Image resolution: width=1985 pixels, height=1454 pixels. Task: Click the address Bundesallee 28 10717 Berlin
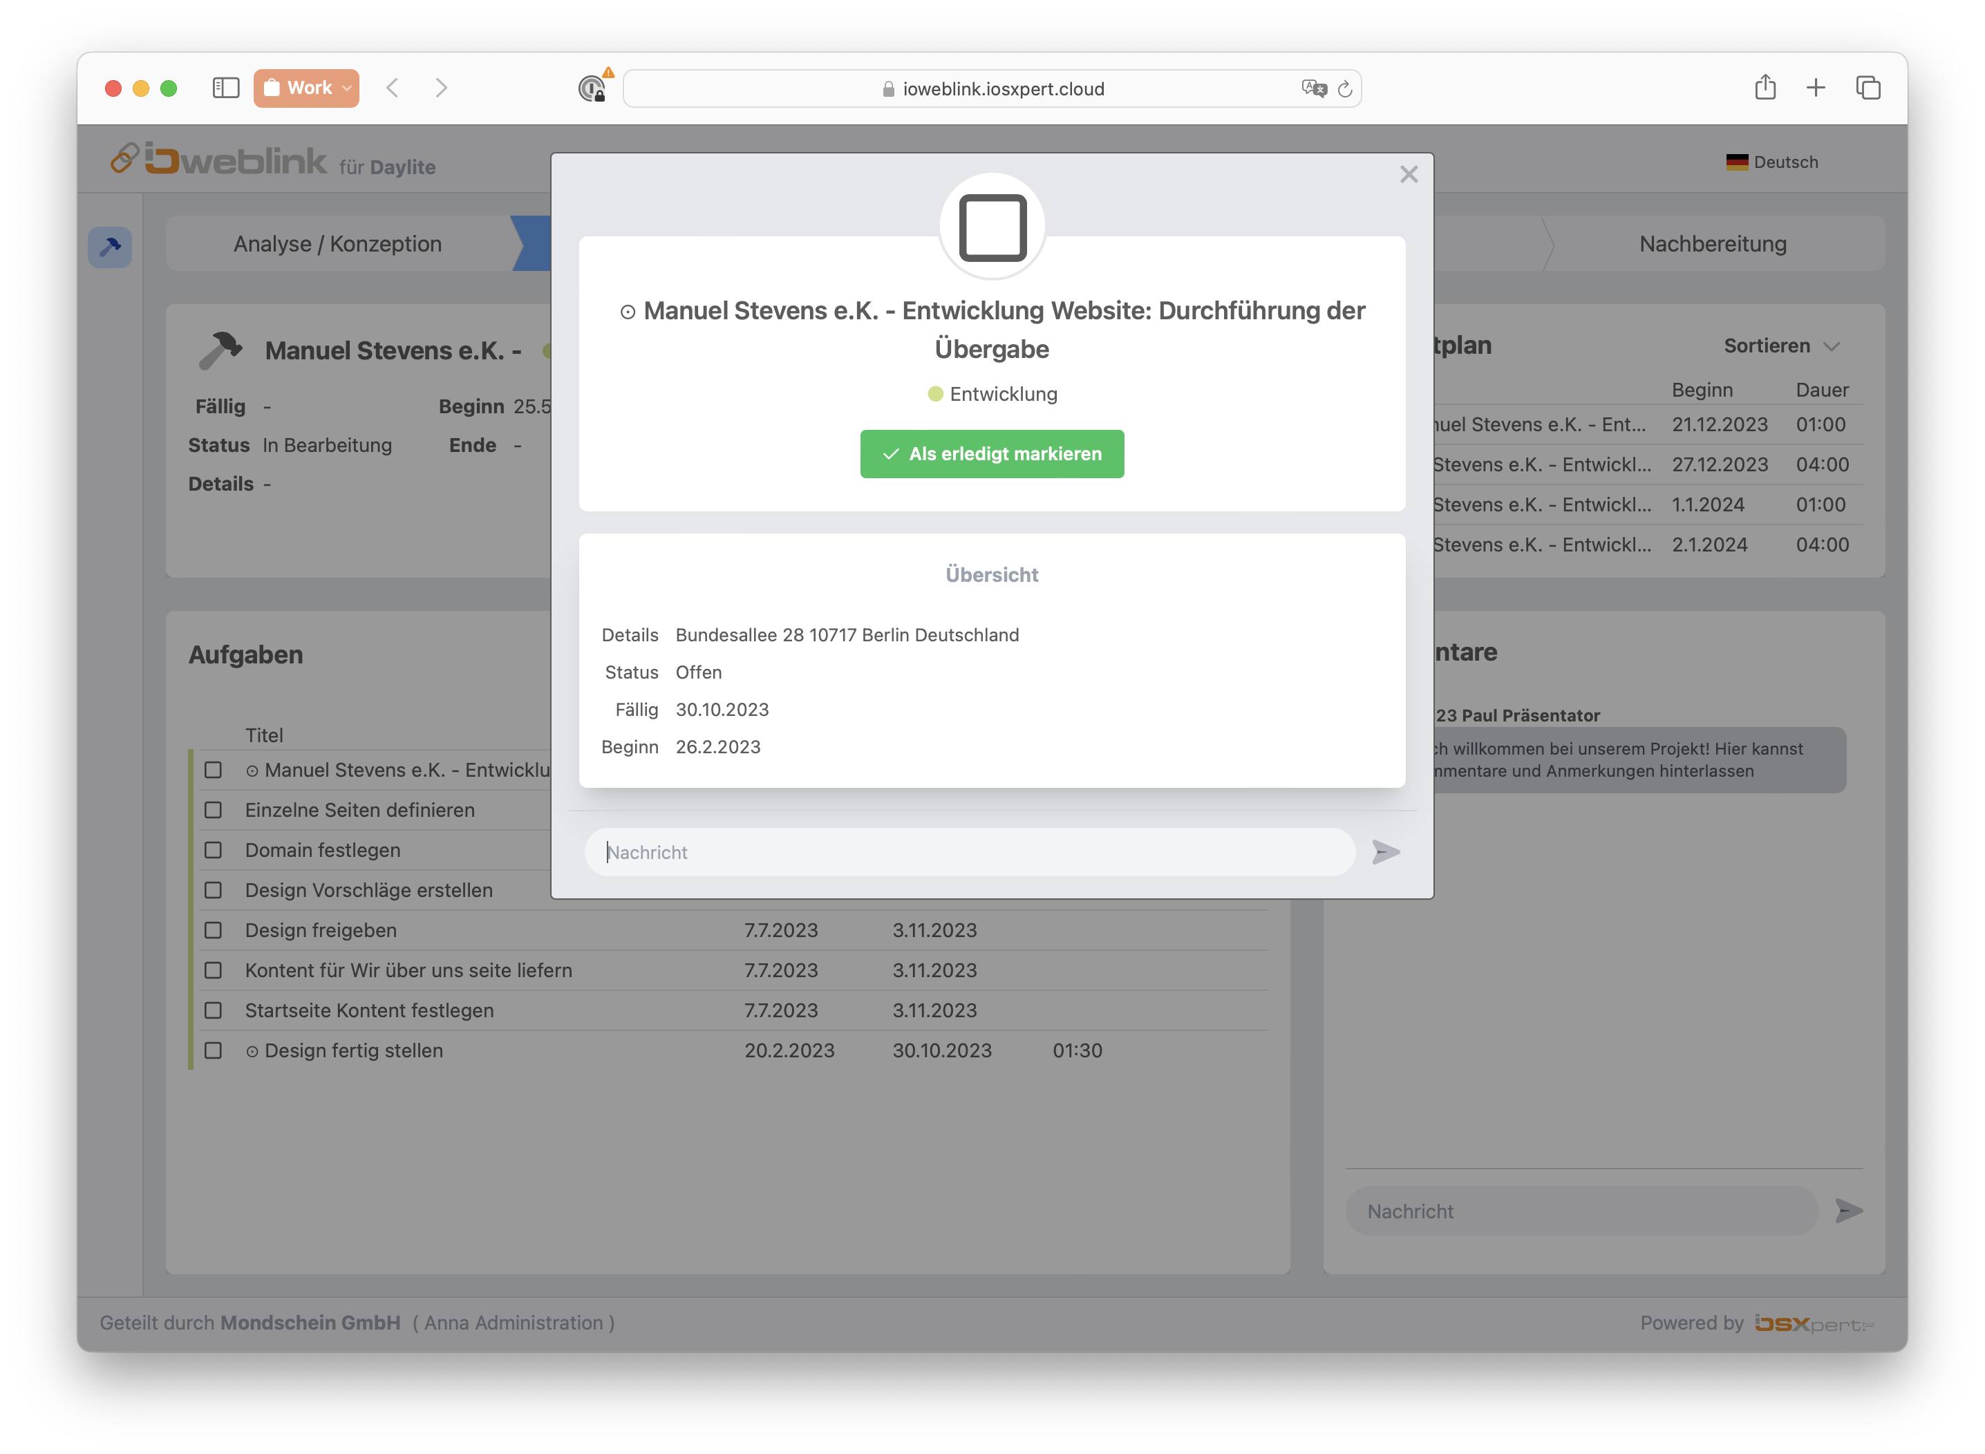click(x=847, y=634)
